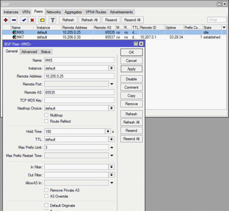This screenshot has height=211, width=229.
Task: Click Refresh in the BGP toolbar
Action: coord(68,20)
